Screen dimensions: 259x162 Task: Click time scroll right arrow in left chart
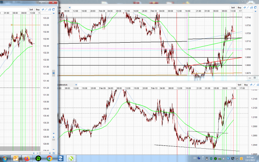click(x=34, y=153)
